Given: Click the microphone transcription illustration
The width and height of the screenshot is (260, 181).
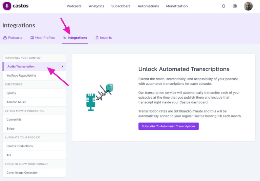Looking at the screenshot, I should coord(100,97).
